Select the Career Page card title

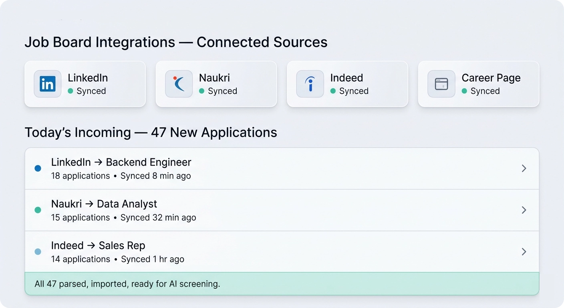pyautogui.click(x=491, y=78)
